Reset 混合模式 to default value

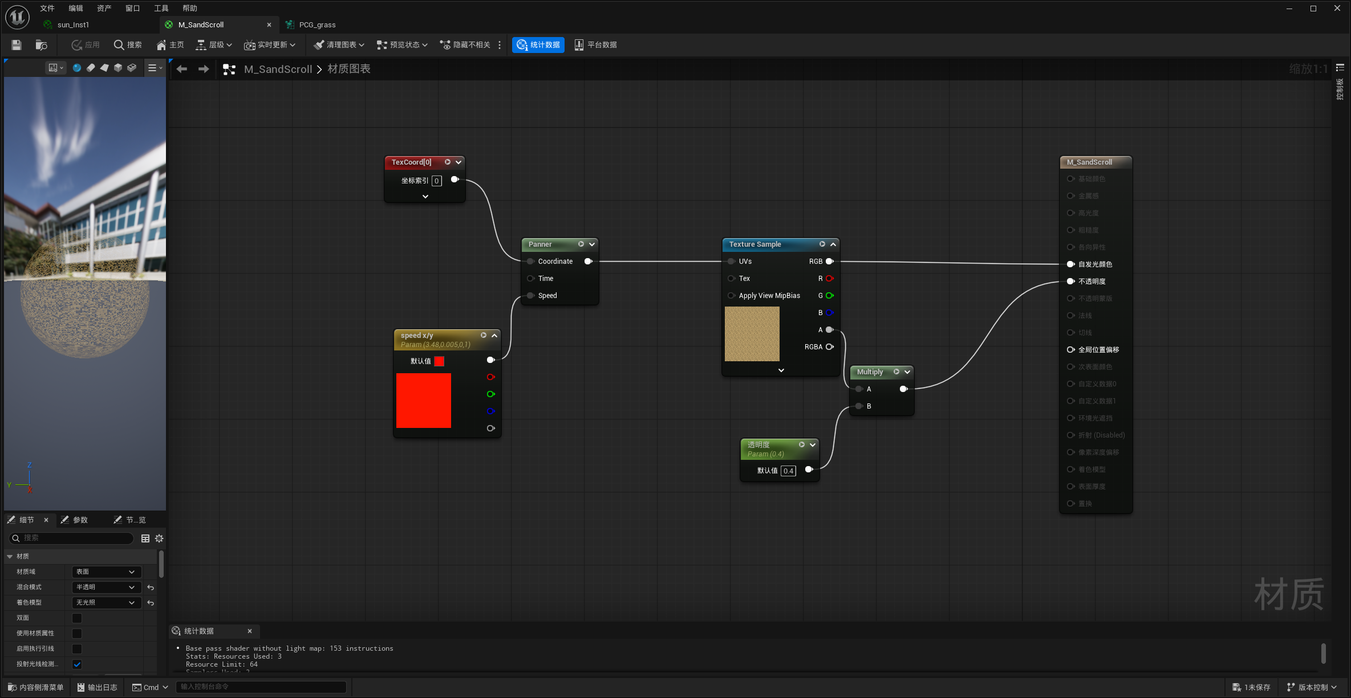151,587
